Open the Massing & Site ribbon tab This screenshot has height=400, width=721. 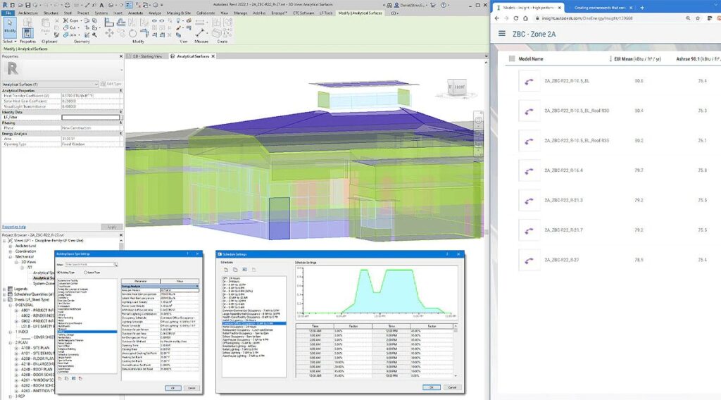click(x=178, y=13)
